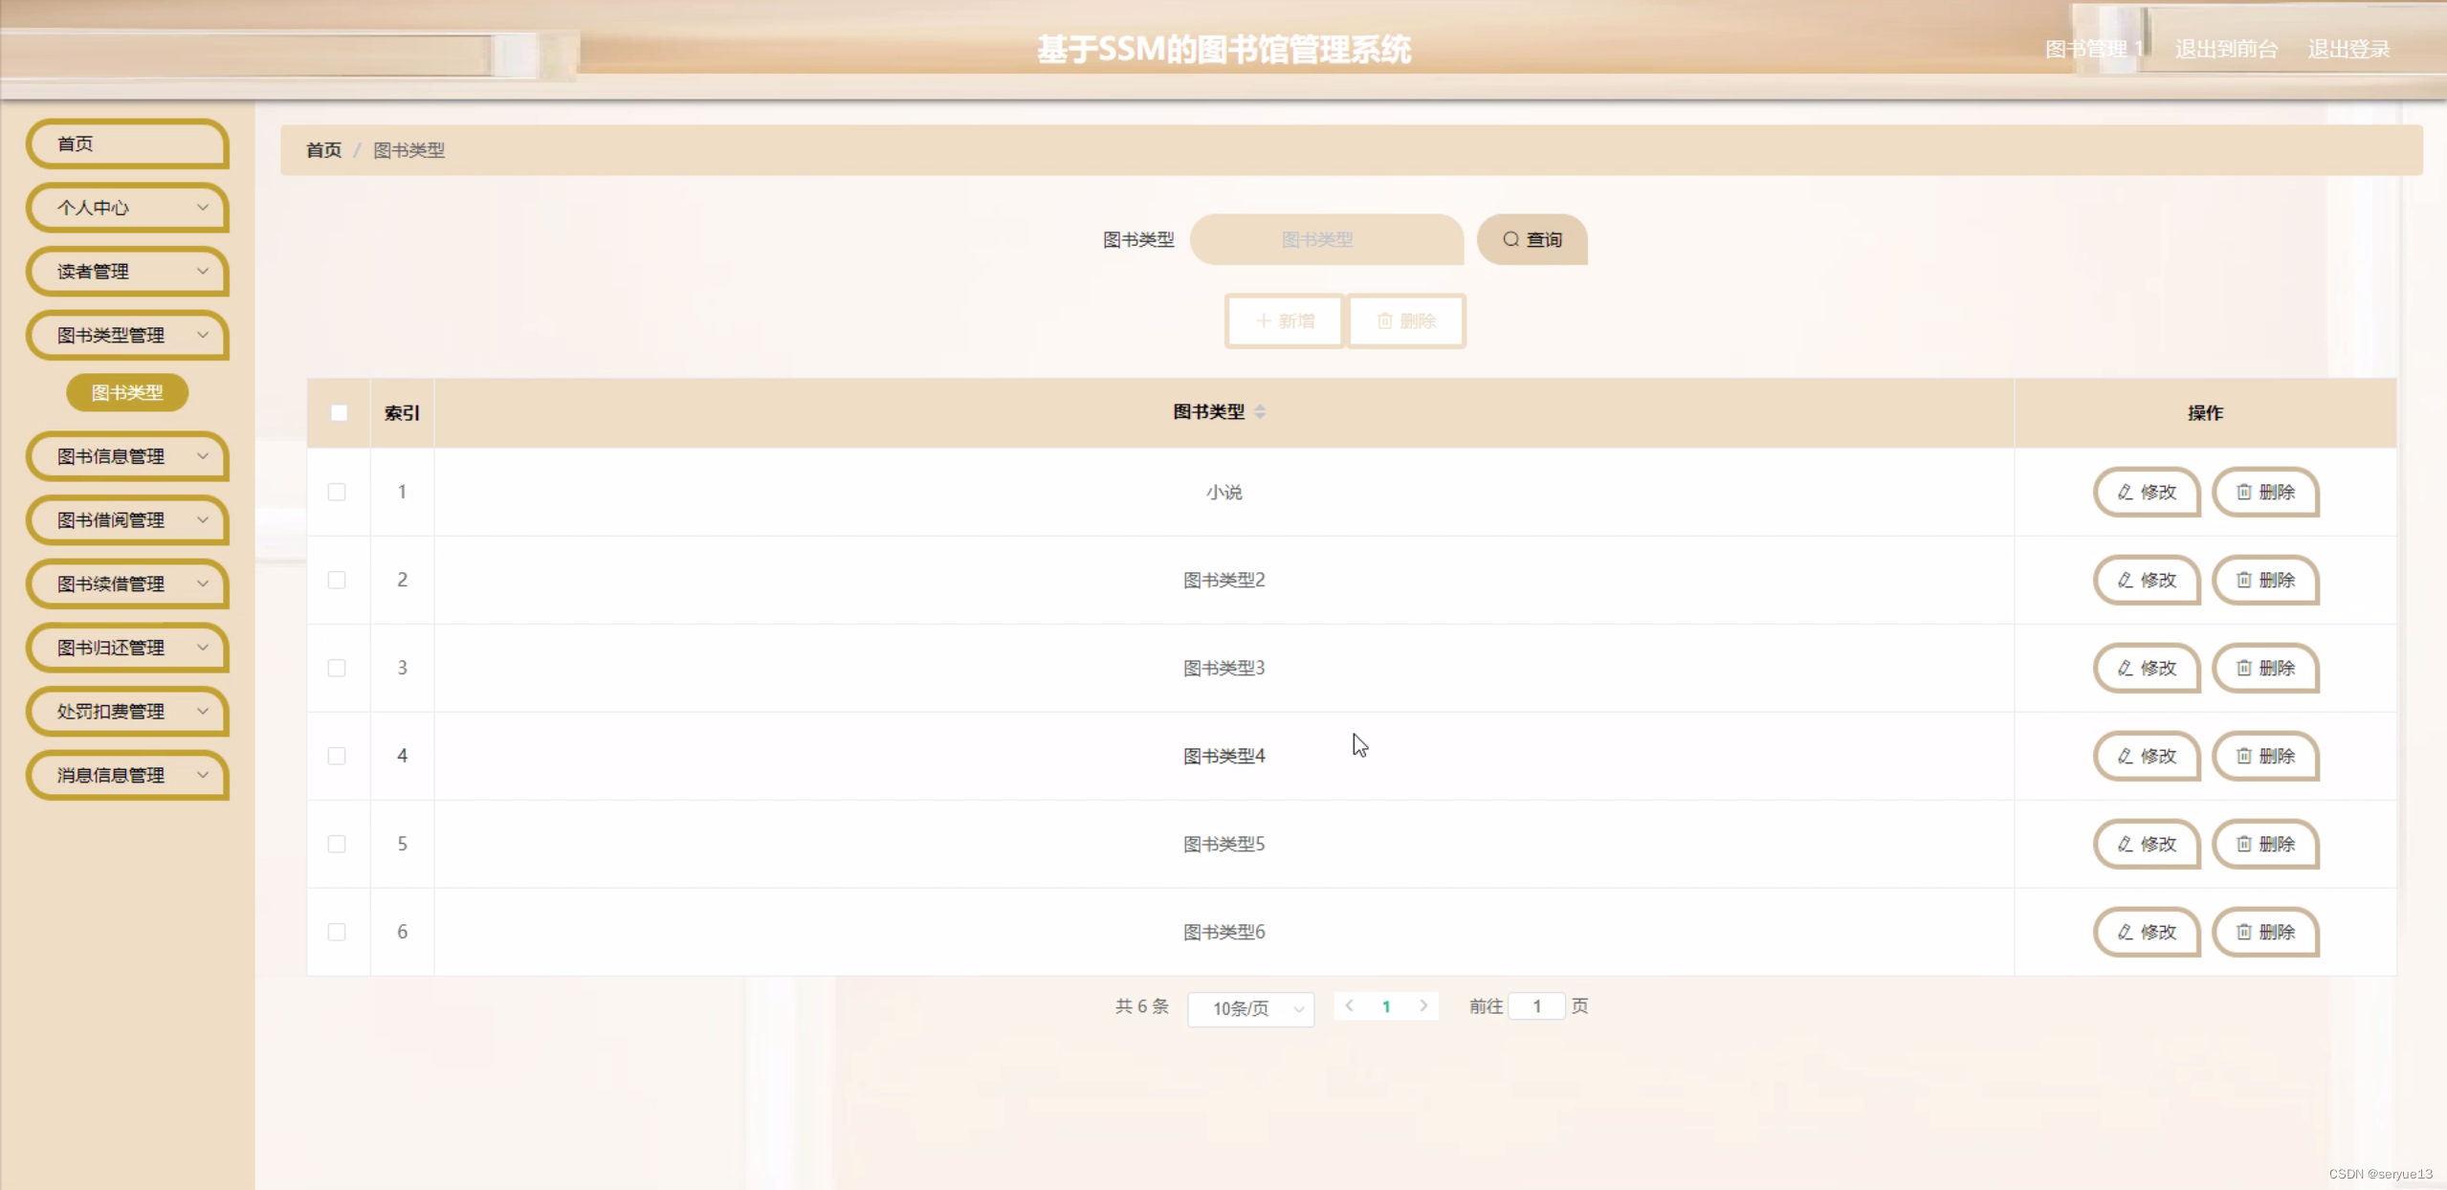Viewport: 2447px width, 1190px height.
Task: Expand the 读者管理 sidebar menu
Action: [126, 272]
